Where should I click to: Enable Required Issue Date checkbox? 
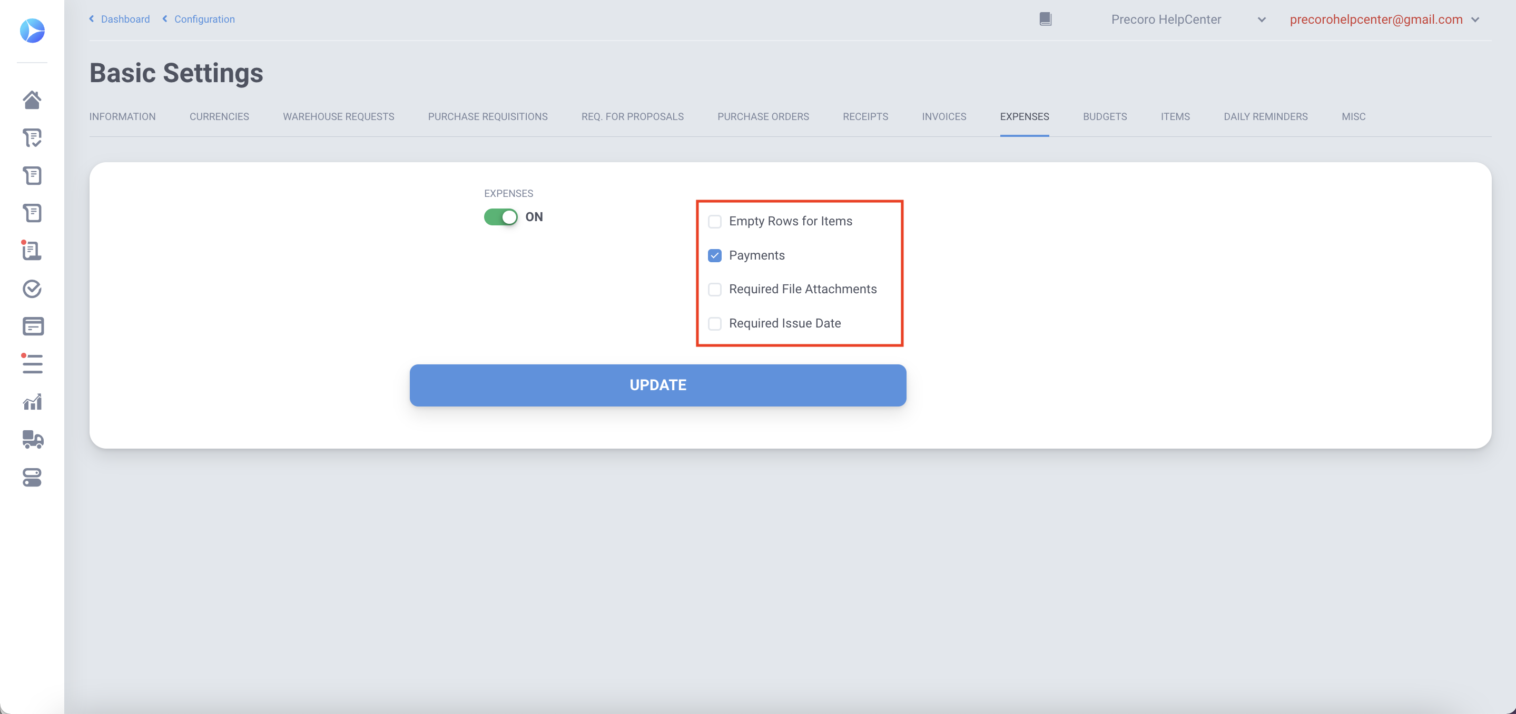(x=714, y=323)
